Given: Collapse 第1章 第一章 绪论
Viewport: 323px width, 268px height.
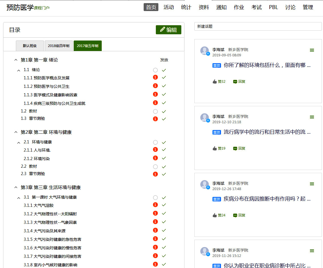Looking at the screenshot, I should tap(16, 60).
